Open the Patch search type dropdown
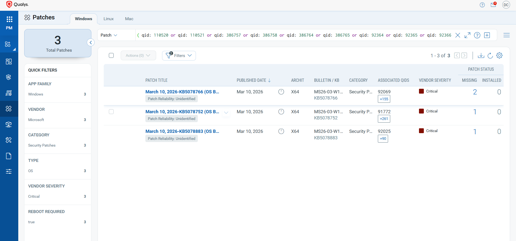This screenshot has width=516, height=241. (109, 35)
